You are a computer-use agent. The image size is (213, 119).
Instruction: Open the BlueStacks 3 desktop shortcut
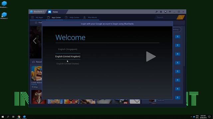4,16
